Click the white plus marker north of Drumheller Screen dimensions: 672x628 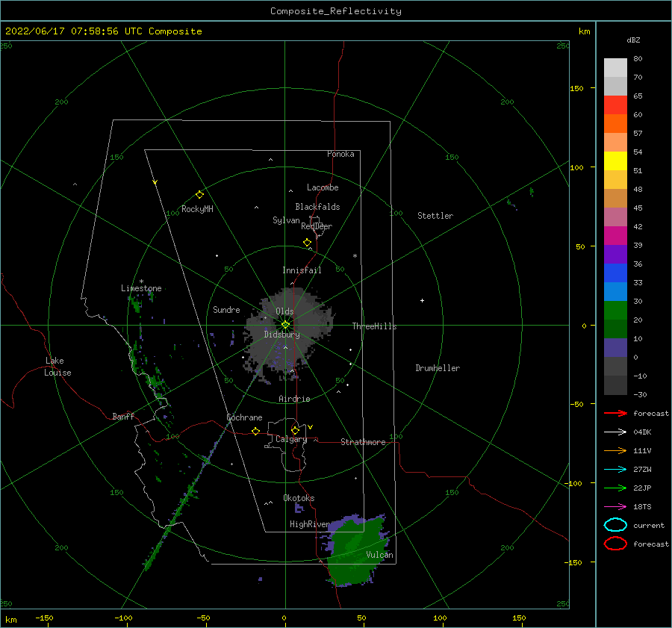tap(422, 300)
